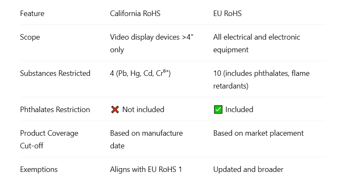The width and height of the screenshot is (346, 185).
Task: Click the Included text
Action: (239, 110)
